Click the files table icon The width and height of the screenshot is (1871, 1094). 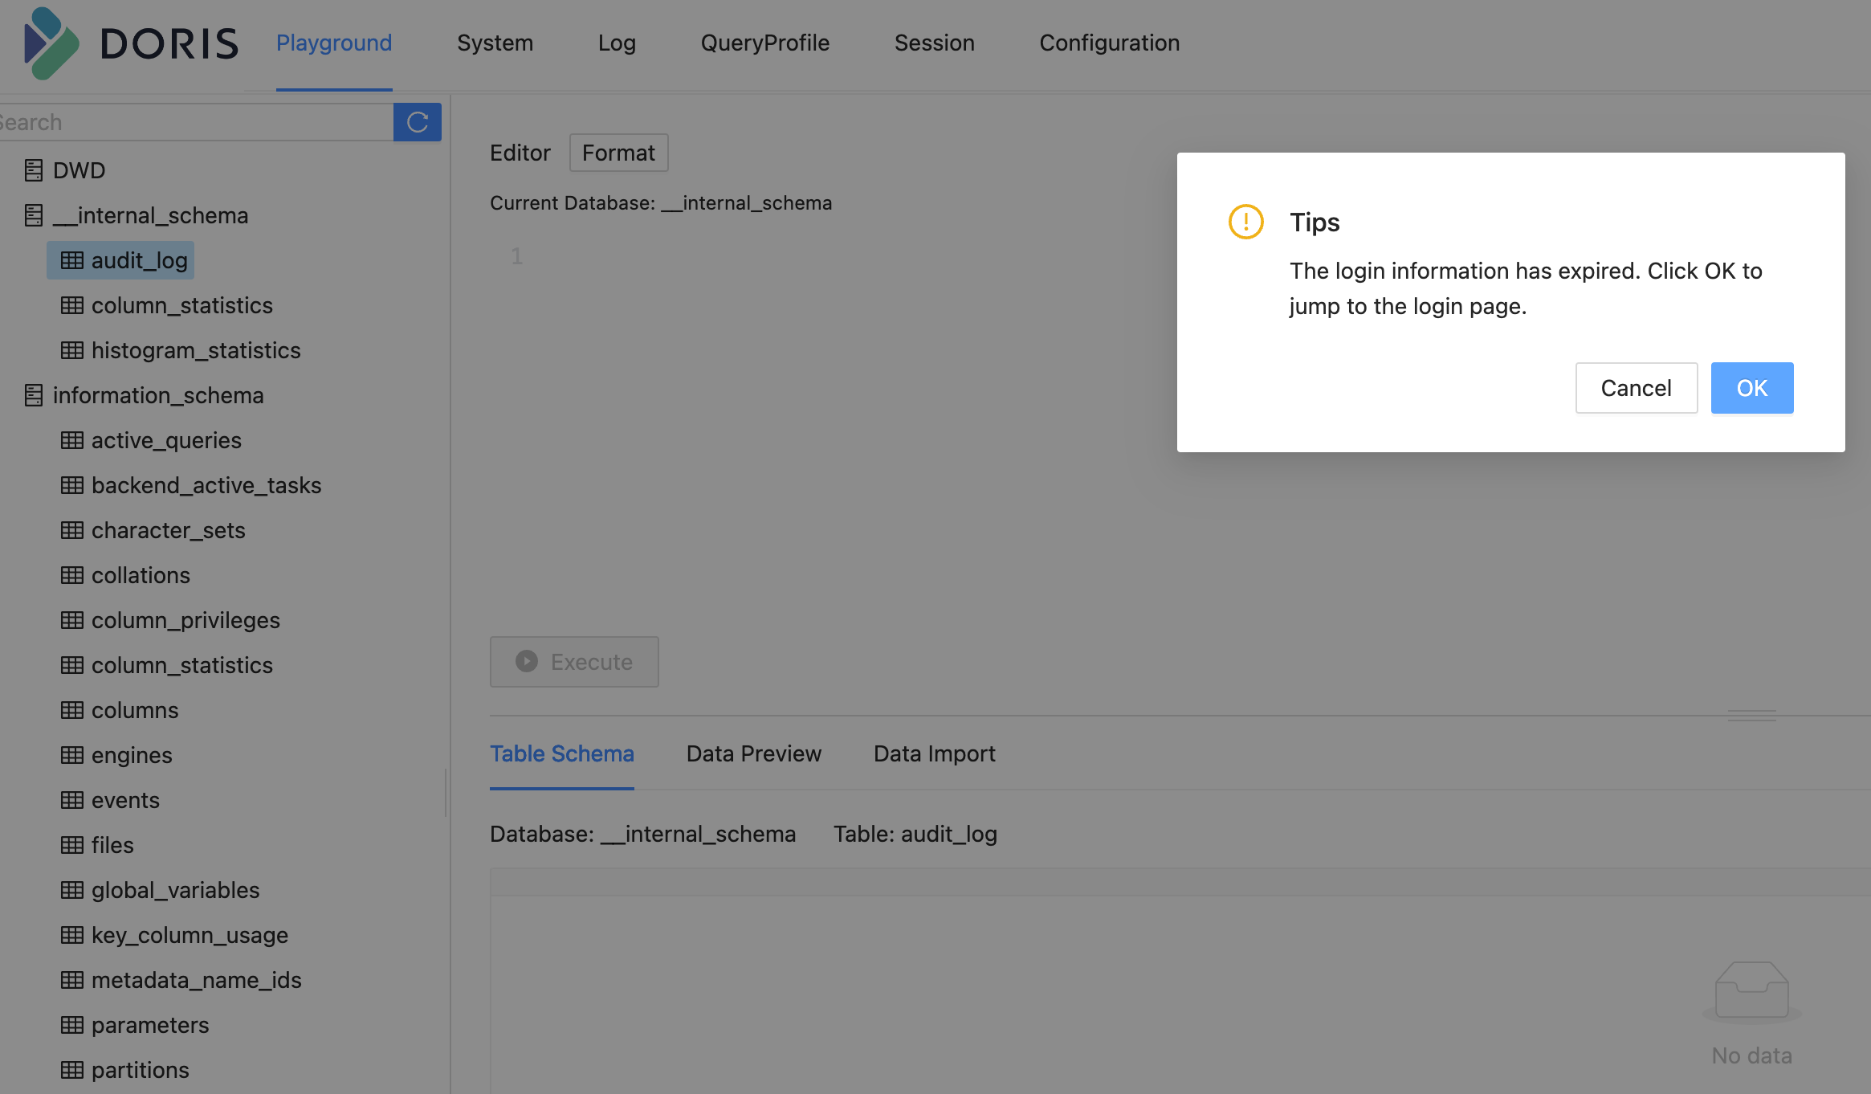pos(72,845)
